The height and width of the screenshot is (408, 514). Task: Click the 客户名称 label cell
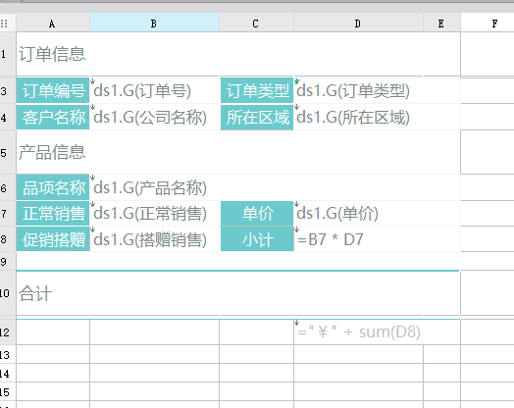(x=53, y=117)
